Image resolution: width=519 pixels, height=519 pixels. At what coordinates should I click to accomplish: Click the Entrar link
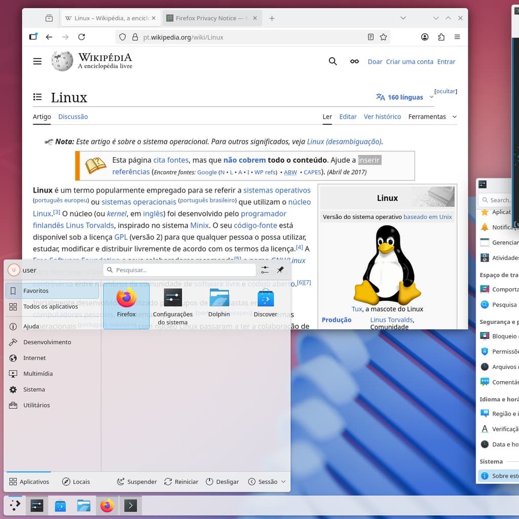pyautogui.click(x=446, y=61)
